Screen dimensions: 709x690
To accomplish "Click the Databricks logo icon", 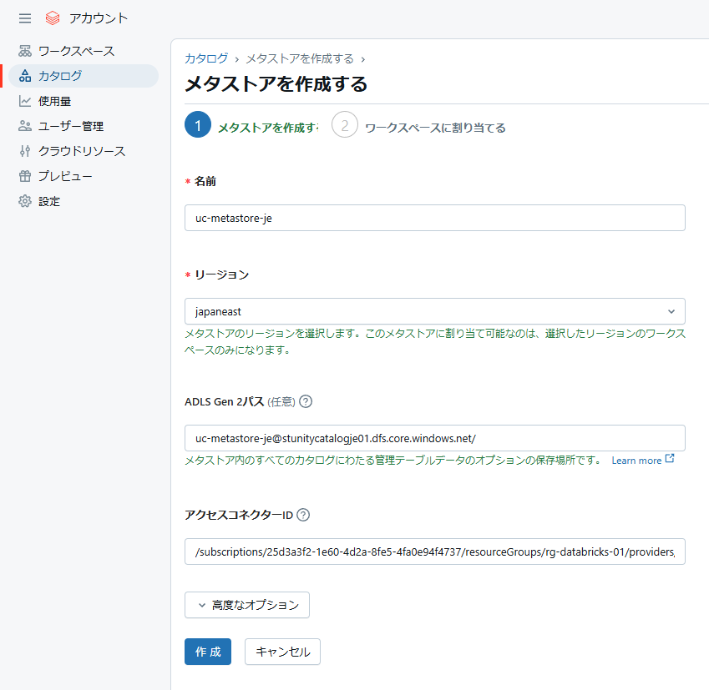I will click(x=53, y=18).
